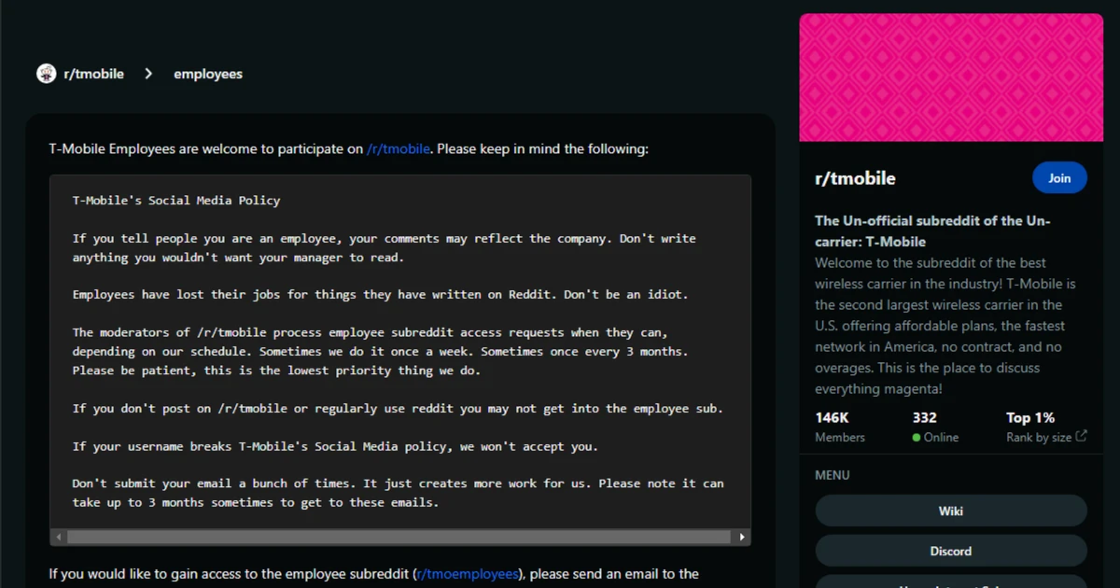Screen dimensions: 1120x588
Task: Follow the /r/tmobile link in the welcome sentence
Action: click(399, 148)
